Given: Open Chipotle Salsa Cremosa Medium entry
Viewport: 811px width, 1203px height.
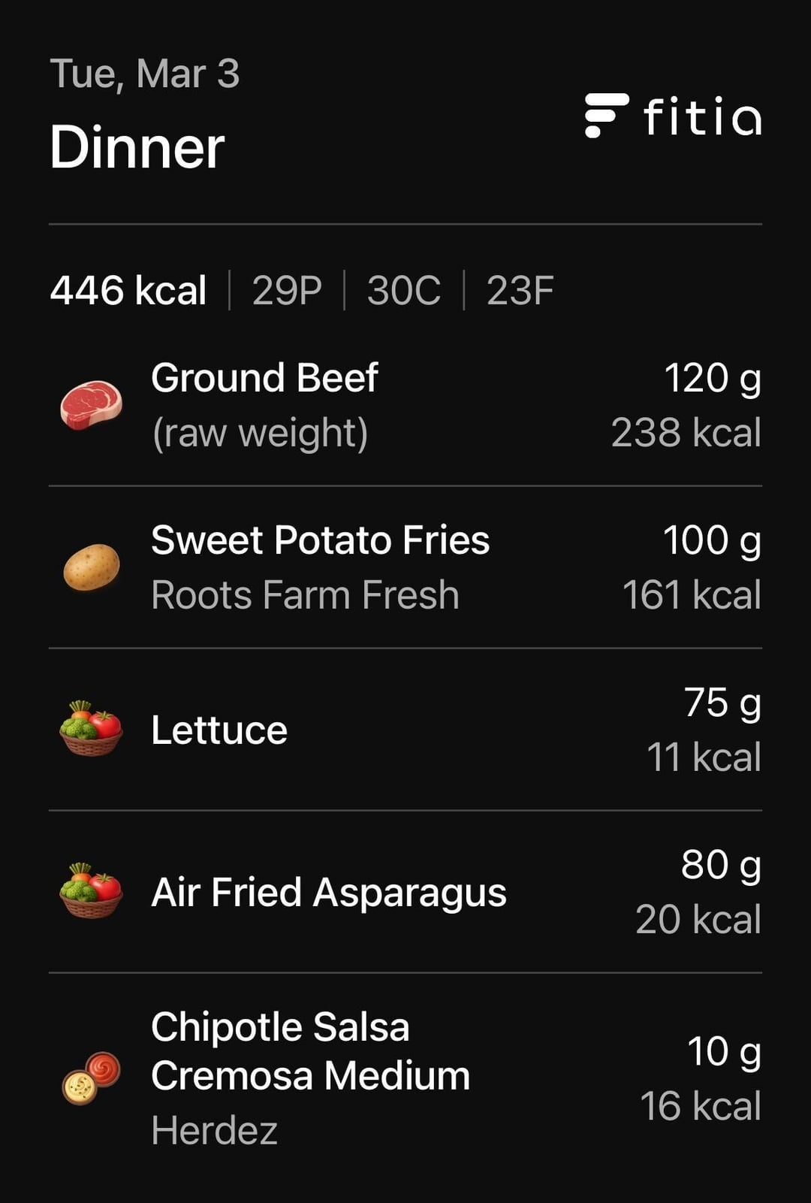Looking at the screenshot, I should [309, 1051].
